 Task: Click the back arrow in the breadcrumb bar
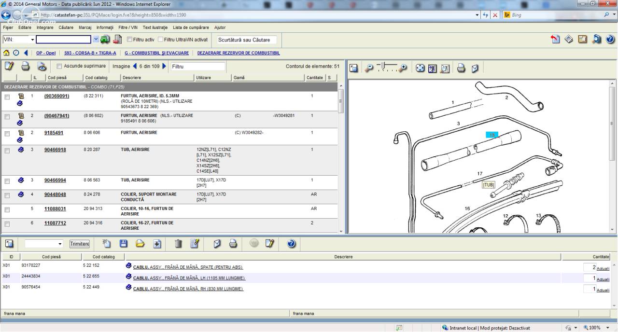click(x=26, y=53)
